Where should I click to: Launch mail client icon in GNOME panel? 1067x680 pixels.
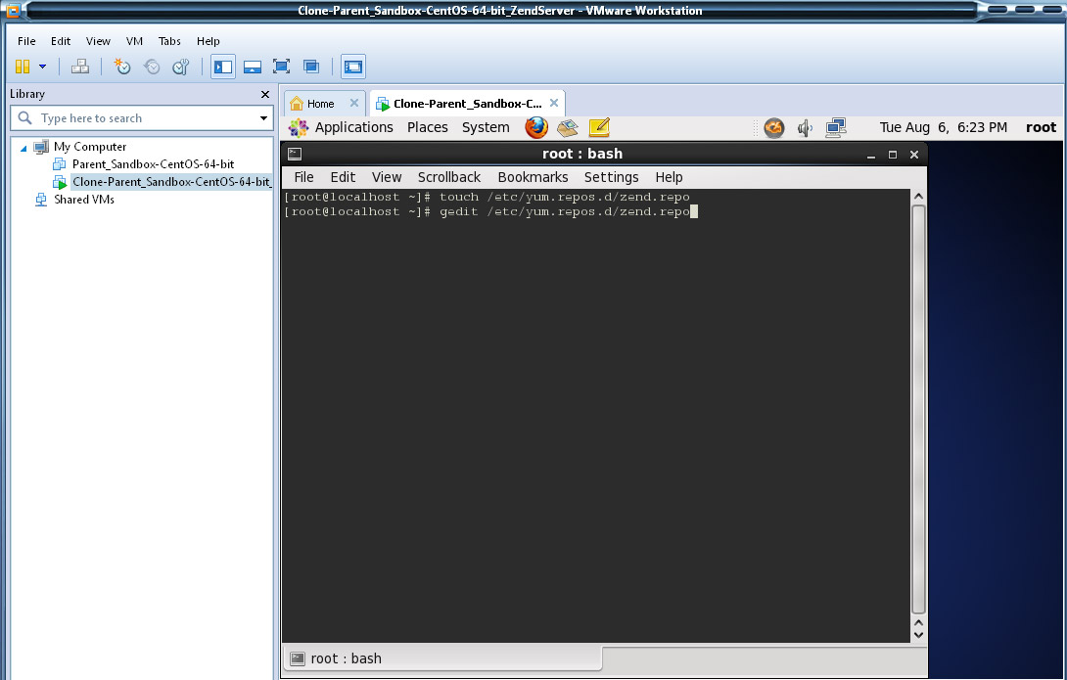[568, 127]
